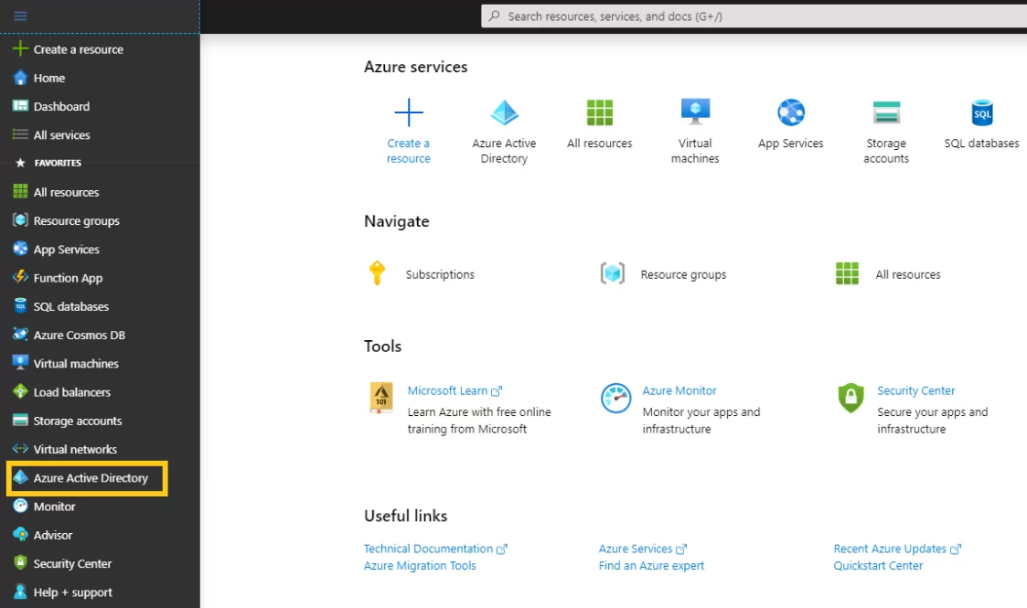
Task: Open the Azure Monitor title link
Action: coord(679,390)
